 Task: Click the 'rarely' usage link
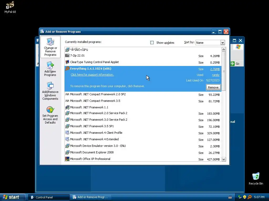(216, 75)
